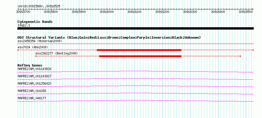Select the magenta line under MAPRE2|NM_001143827
The height and width of the screenshot is (118, 262).
point(135,79)
